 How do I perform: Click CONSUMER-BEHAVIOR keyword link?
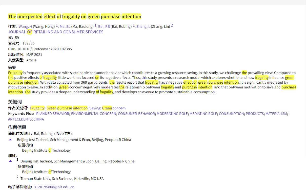point(136,114)
